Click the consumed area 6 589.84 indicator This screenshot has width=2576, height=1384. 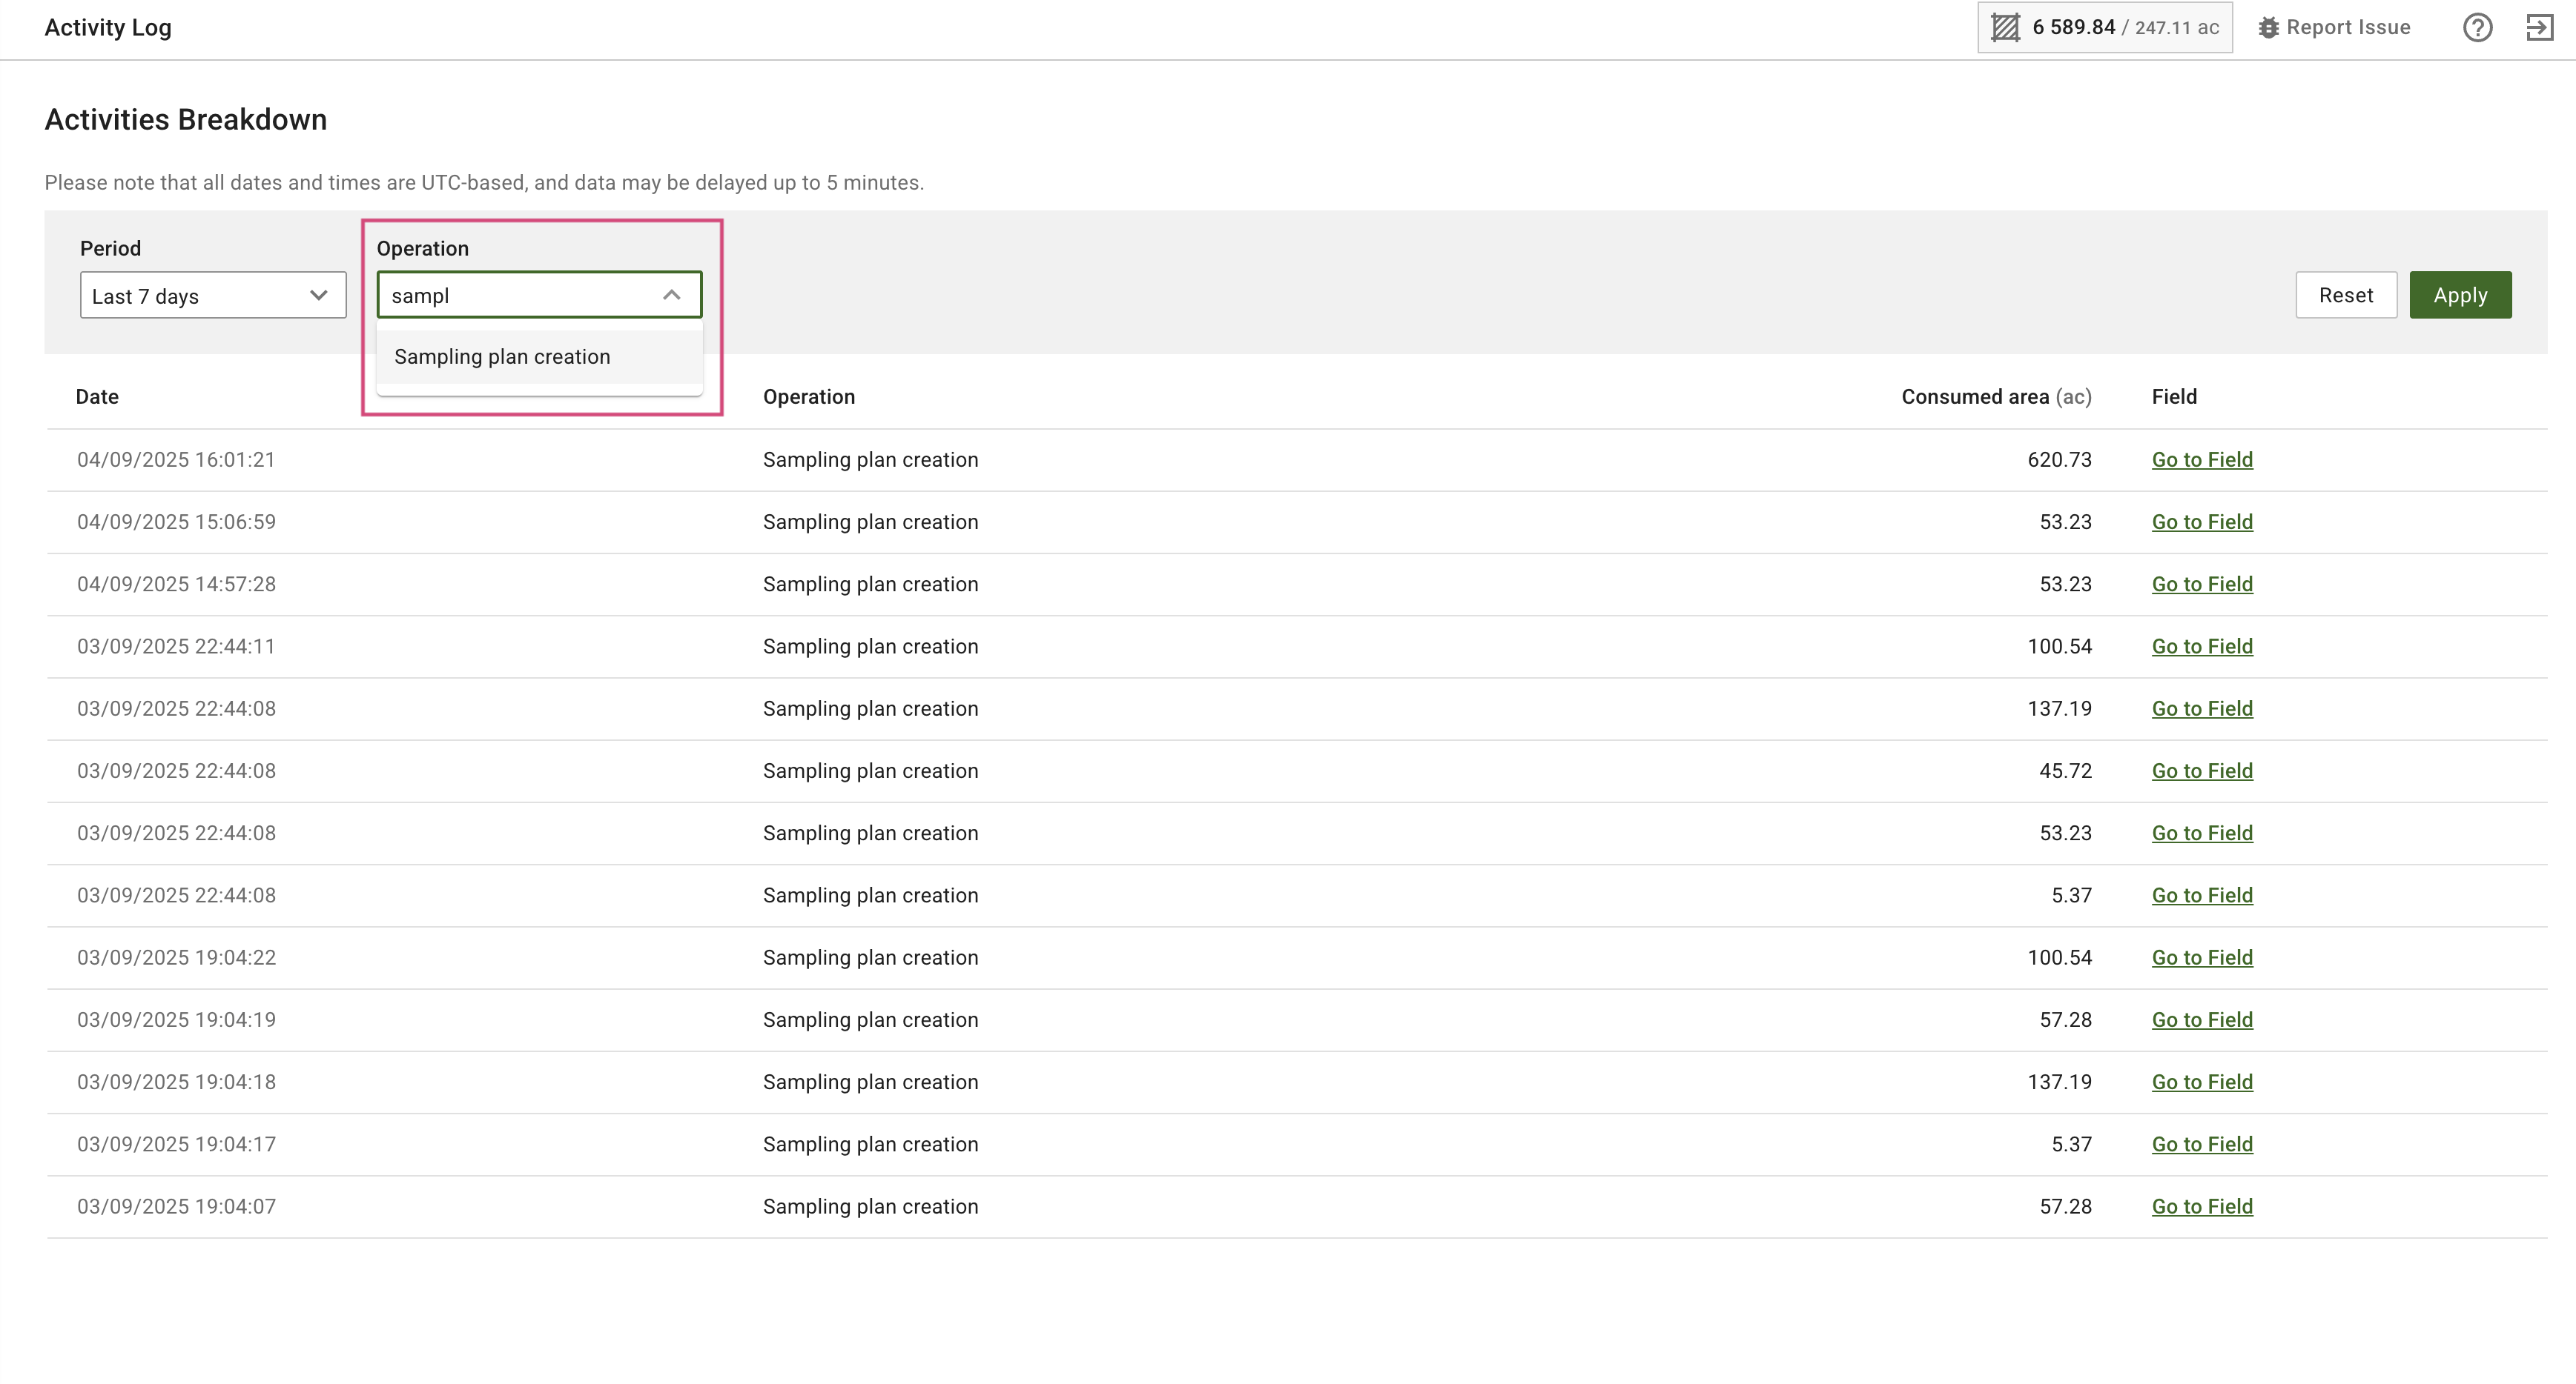[x=2073, y=27]
